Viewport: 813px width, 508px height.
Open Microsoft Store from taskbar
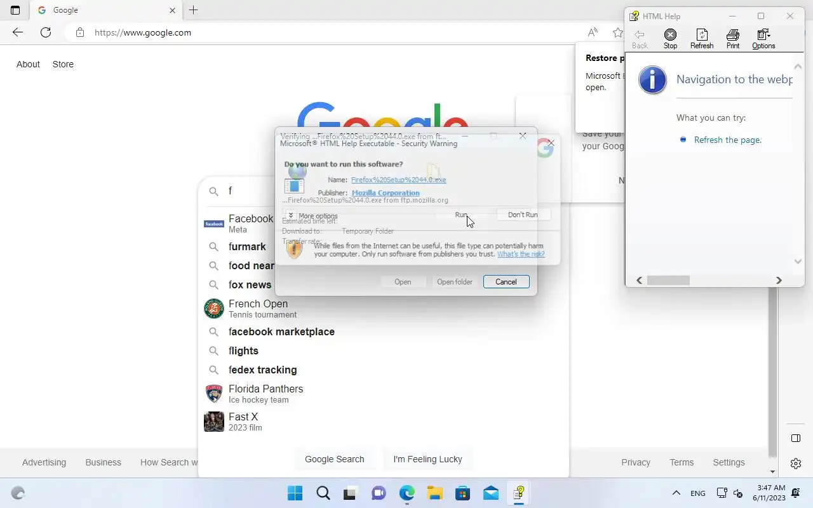462,493
